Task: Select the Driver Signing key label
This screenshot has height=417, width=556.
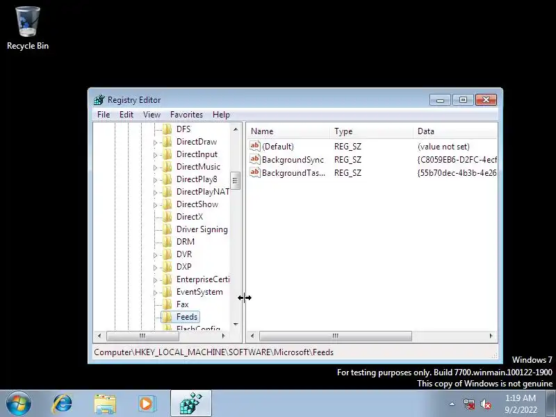Action: 202,229
